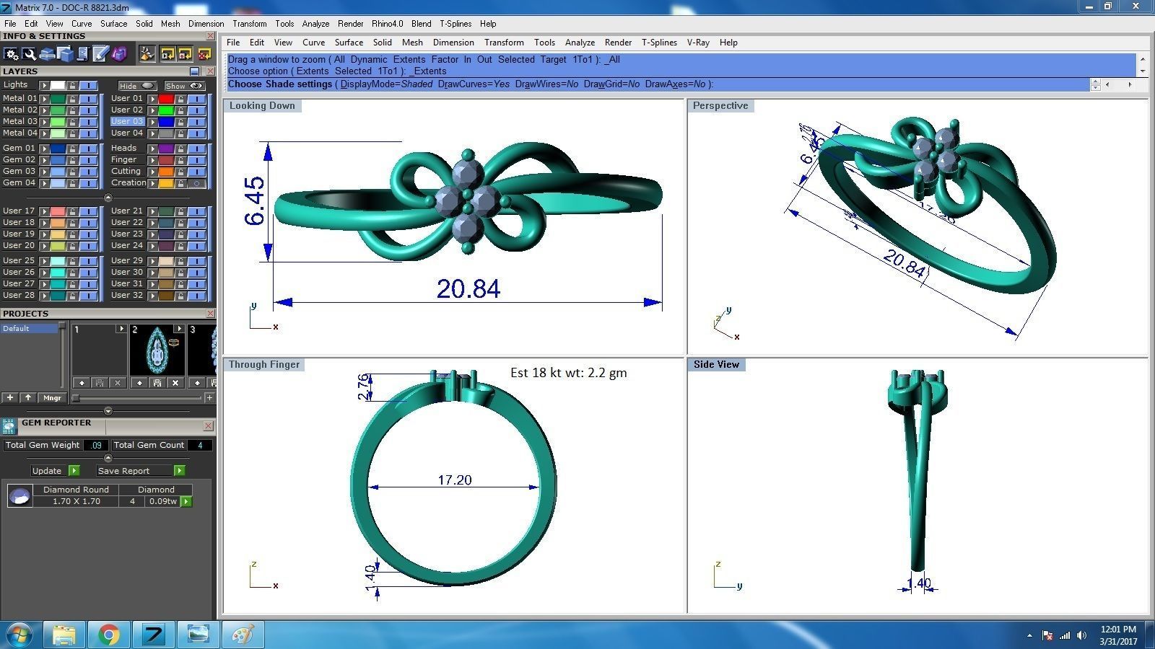The width and height of the screenshot is (1155, 649).
Task: Open the scroll notes icon in Info & Settings
Action: pos(82,54)
